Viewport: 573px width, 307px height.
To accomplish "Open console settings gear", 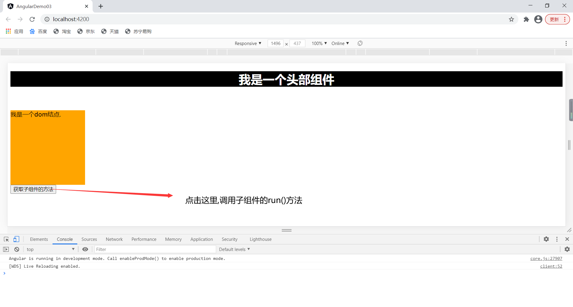I will pyautogui.click(x=567, y=249).
